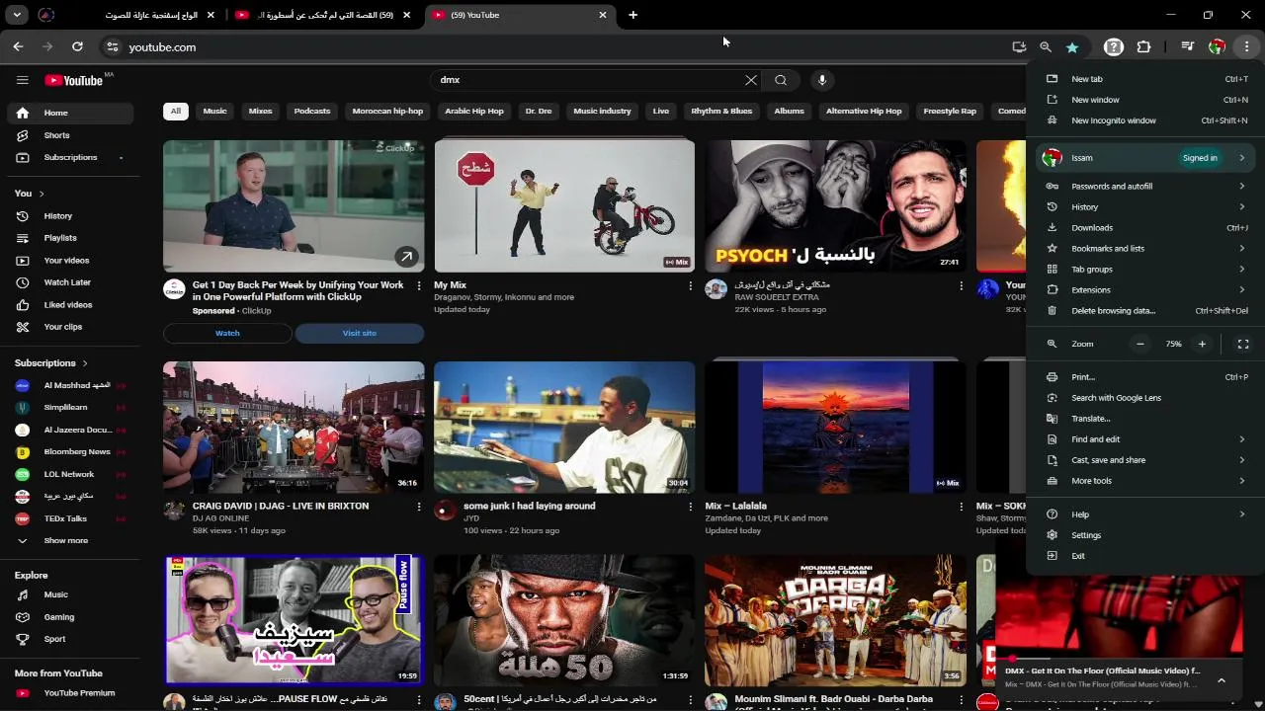Click the browser zoom magnifier icon
Image resolution: width=1265 pixels, height=711 pixels.
pos(1046,46)
